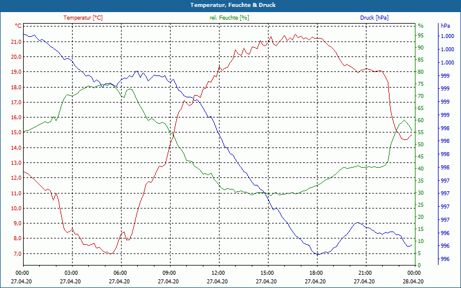Click the '27.04.20' date under 12:00
This screenshot has height=288, width=461.
click(217, 281)
